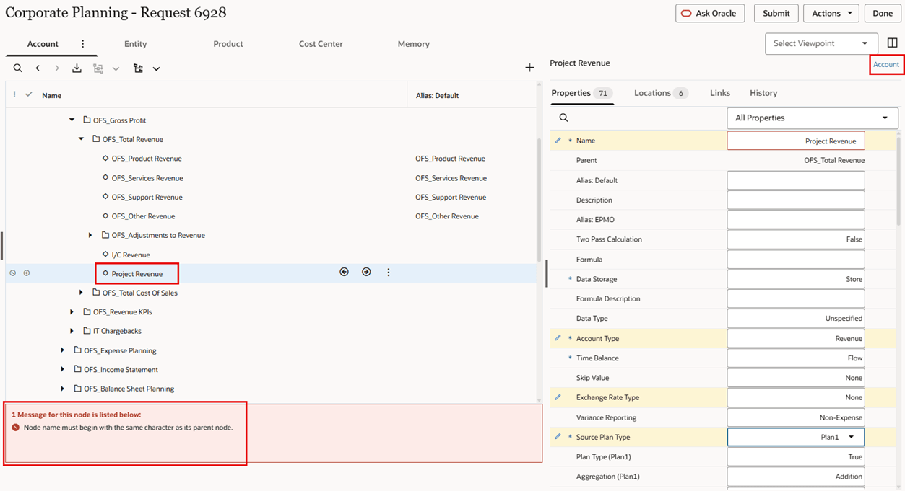Expand OFS_Balance Sheet Planning node

point(62,389)
